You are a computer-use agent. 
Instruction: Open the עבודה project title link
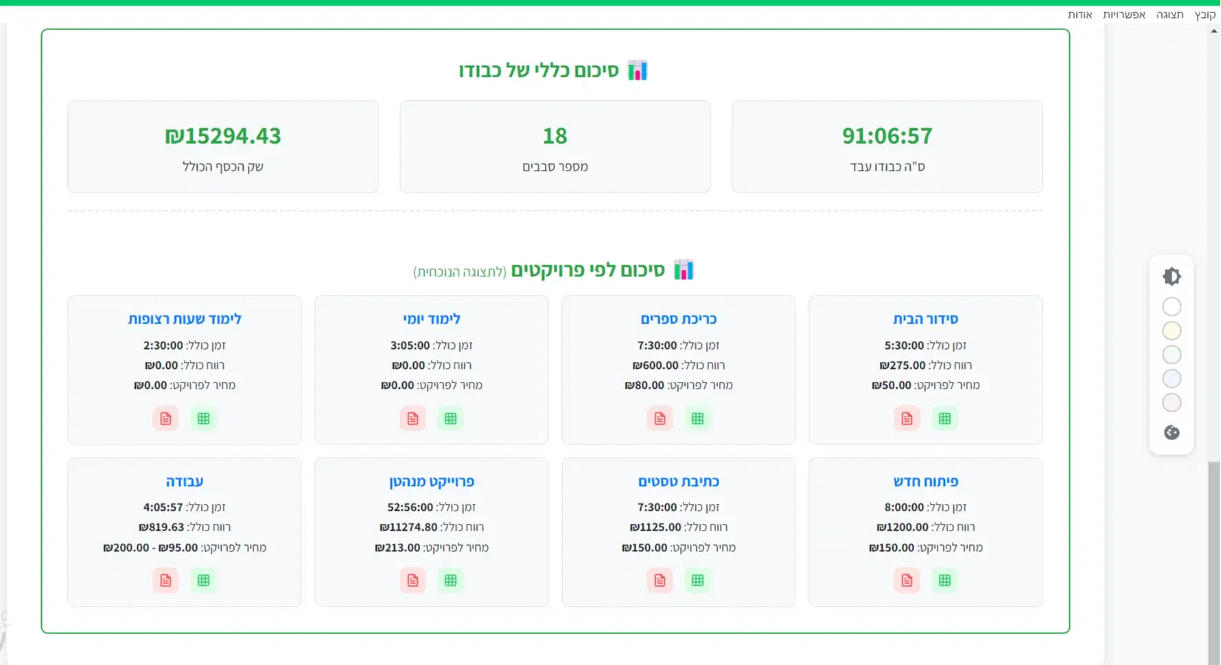[x=183, y=481]
